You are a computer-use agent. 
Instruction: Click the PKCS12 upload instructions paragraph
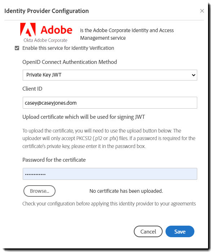click(x=109, y=138)
